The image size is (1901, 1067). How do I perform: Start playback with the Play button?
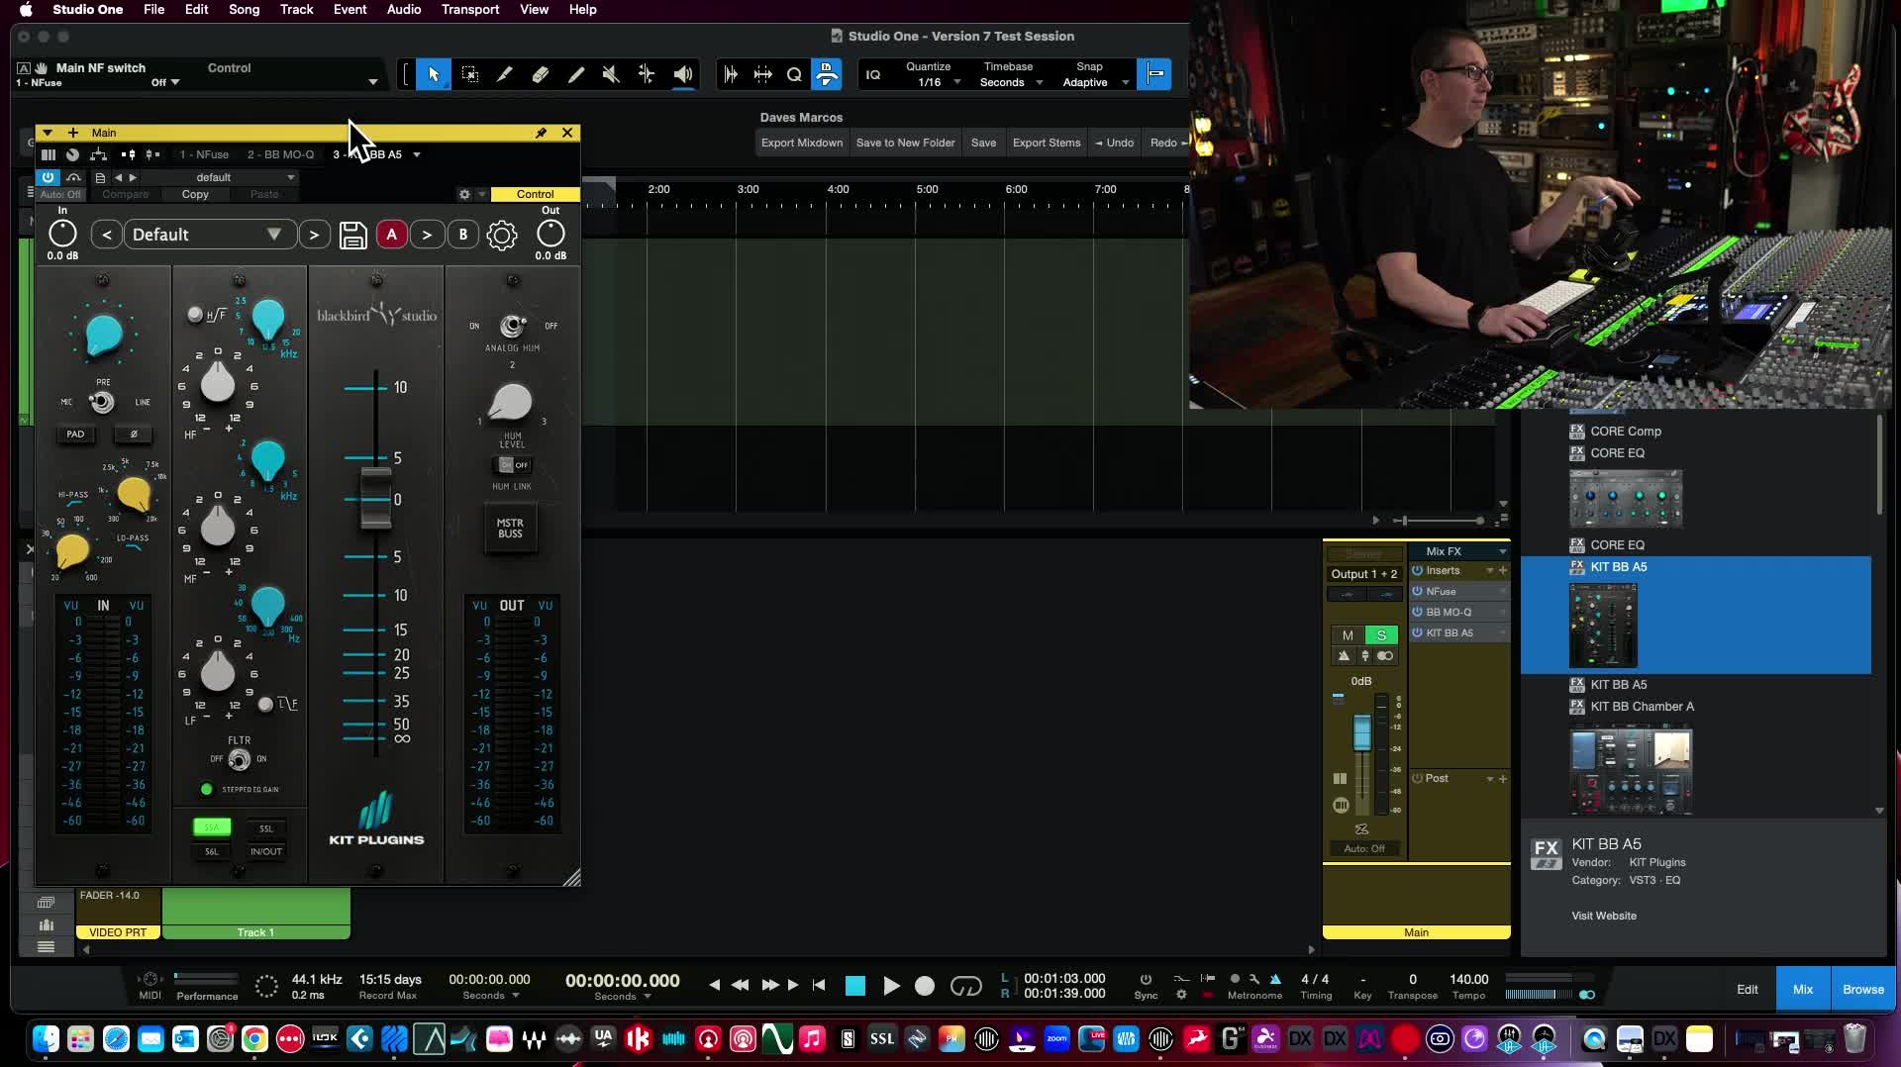[x=890, y=986]
